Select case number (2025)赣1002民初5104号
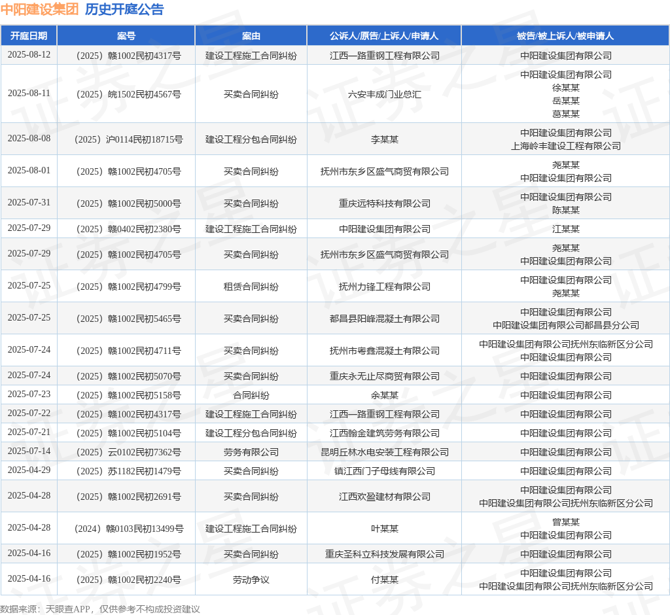This screenshot has width=670, height=615. click(128, 433)
